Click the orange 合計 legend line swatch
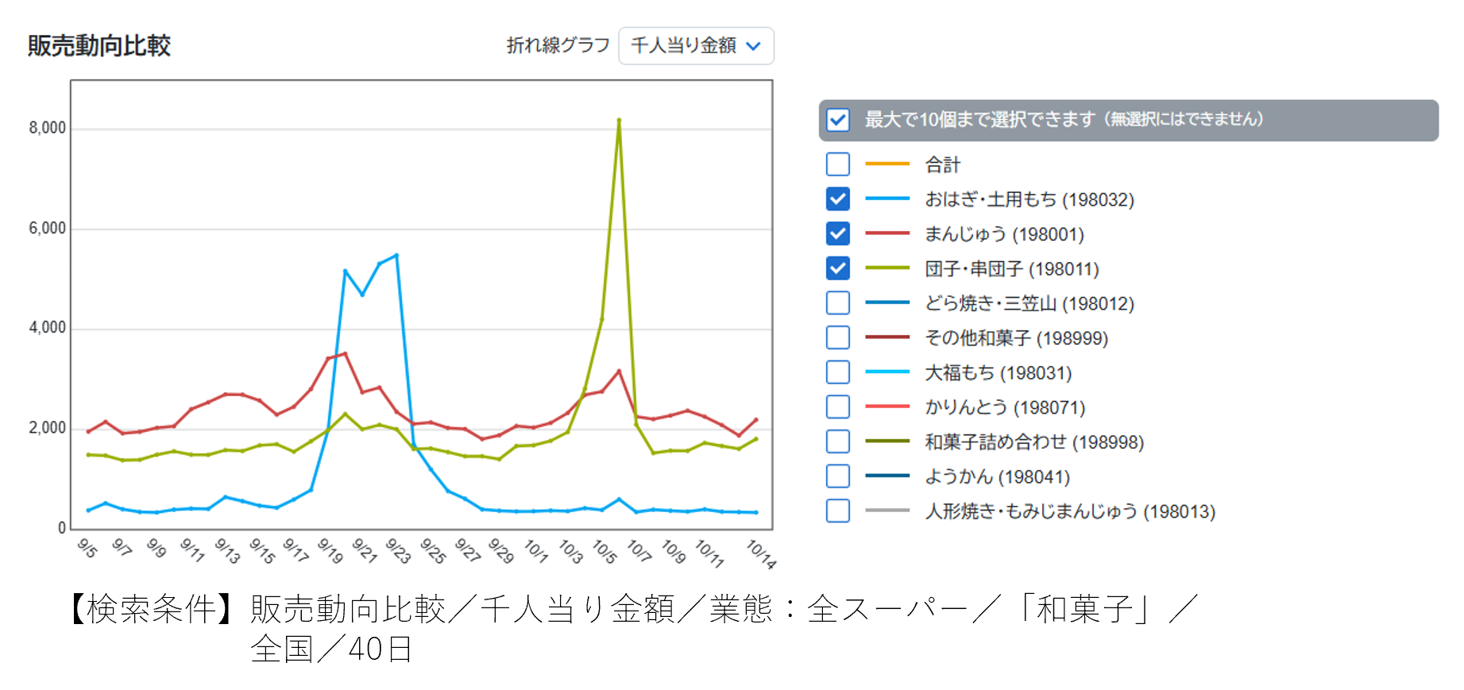1464x690 pixels. point(887,164)
